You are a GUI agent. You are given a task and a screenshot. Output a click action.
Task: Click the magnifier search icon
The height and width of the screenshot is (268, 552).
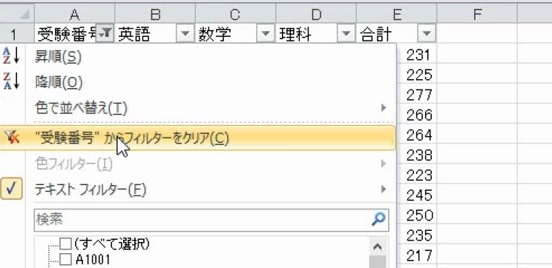pos(378,219)
